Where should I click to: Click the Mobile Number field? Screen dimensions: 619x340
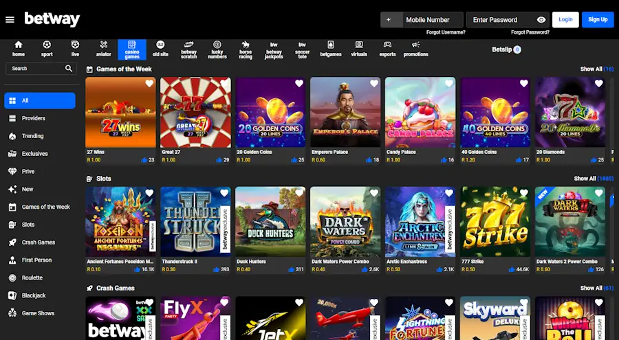433,20
